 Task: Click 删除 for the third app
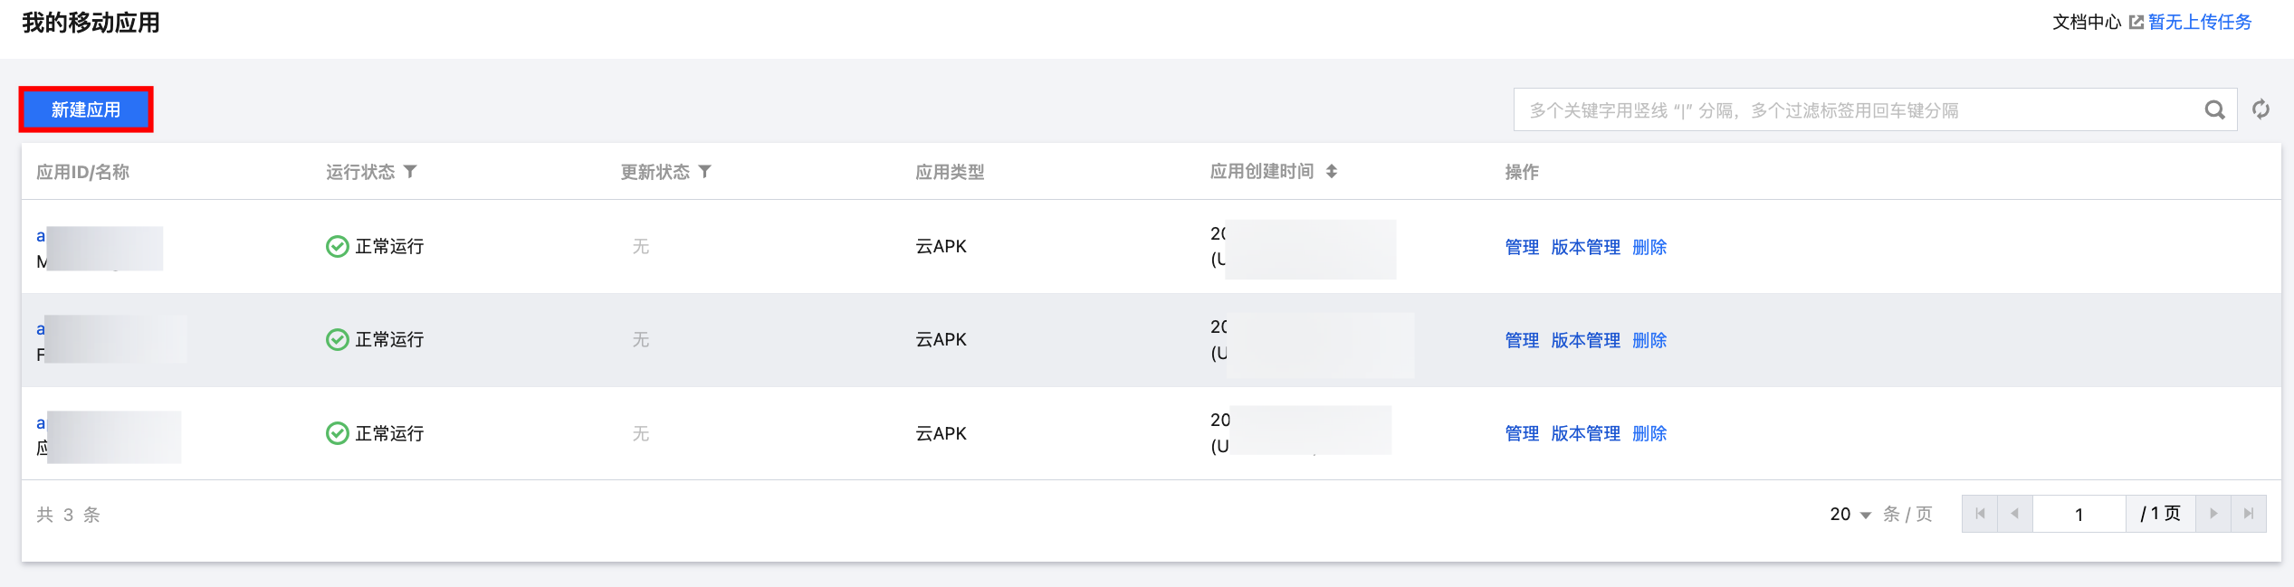(x=1649, y=433)
